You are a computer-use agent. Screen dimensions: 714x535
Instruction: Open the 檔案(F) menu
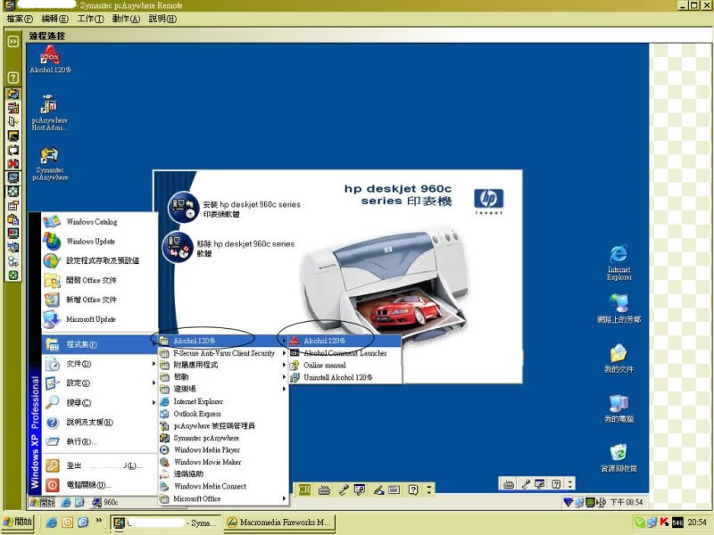tap(20, 19)
